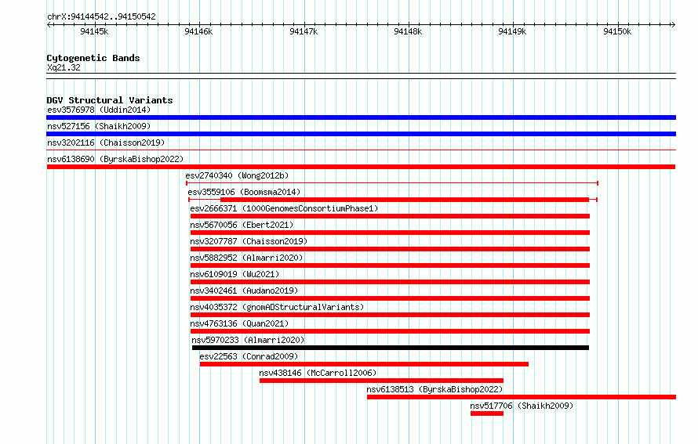Click the esv3559106 (Boomsma2014) label

[244, 192]
